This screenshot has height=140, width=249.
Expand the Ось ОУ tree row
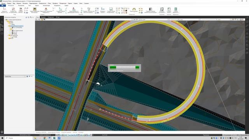coord(9,32)
